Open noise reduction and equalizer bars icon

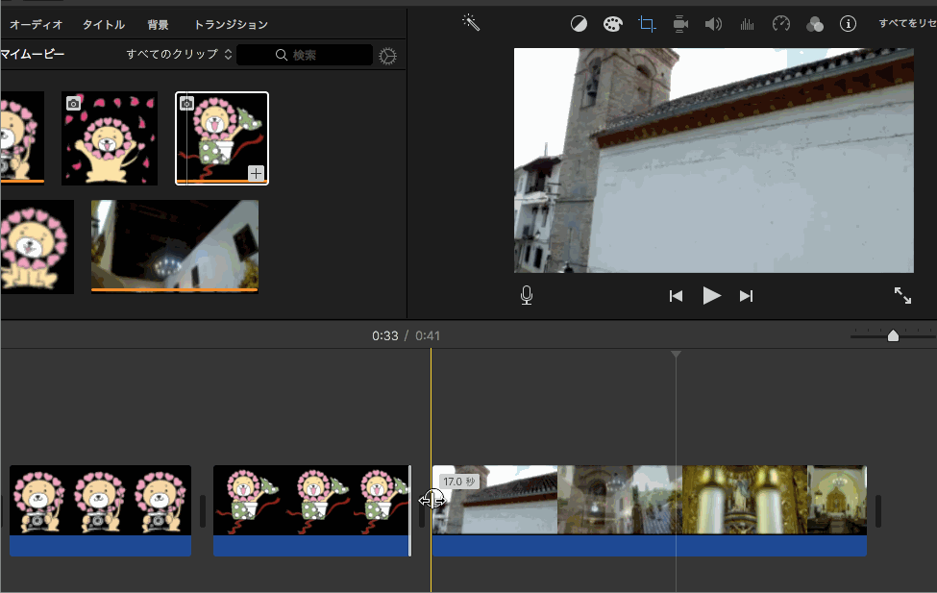point(747,24)
